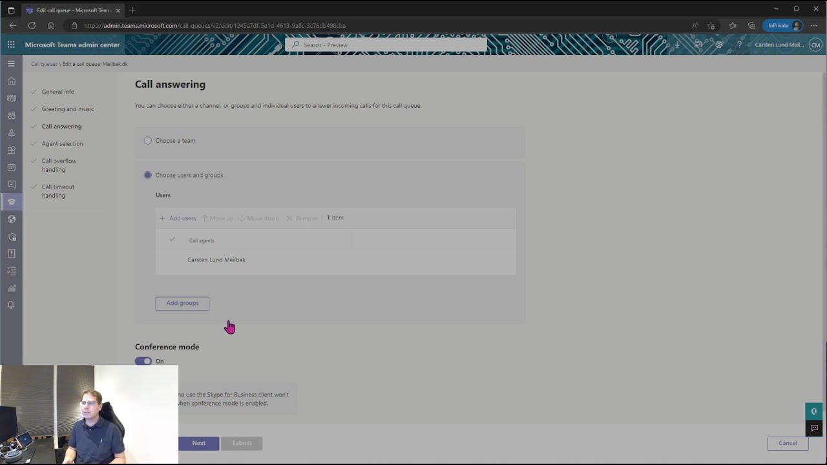Open the Voice phone icon in sidebar
Screen dimensions: 827x465
(x=11, y=202)
